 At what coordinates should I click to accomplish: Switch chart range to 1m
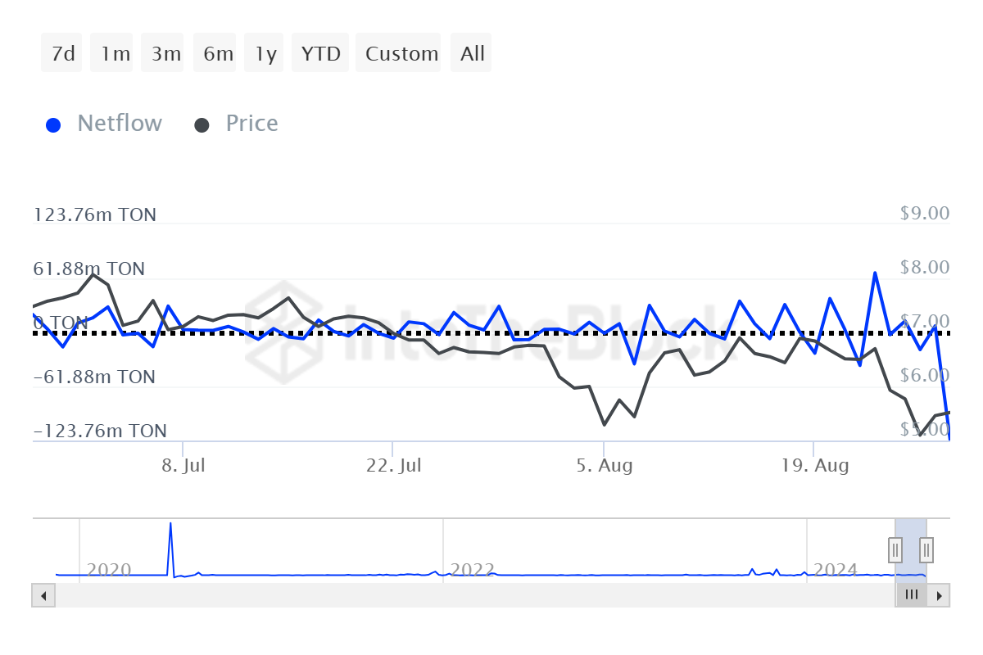coord(115,54)
